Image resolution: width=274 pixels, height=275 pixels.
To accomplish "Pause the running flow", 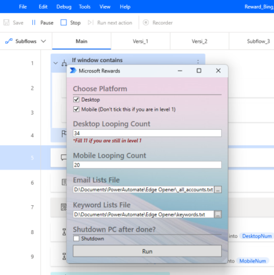I will [43, 22].
